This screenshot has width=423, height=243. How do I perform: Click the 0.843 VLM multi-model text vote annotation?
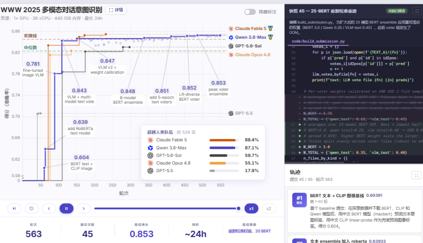tap(79, 96)
